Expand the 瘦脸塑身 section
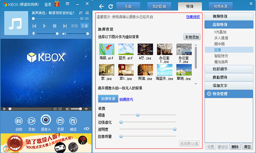Viewport: 256px width, 153px height. click(x=229, y=77)
